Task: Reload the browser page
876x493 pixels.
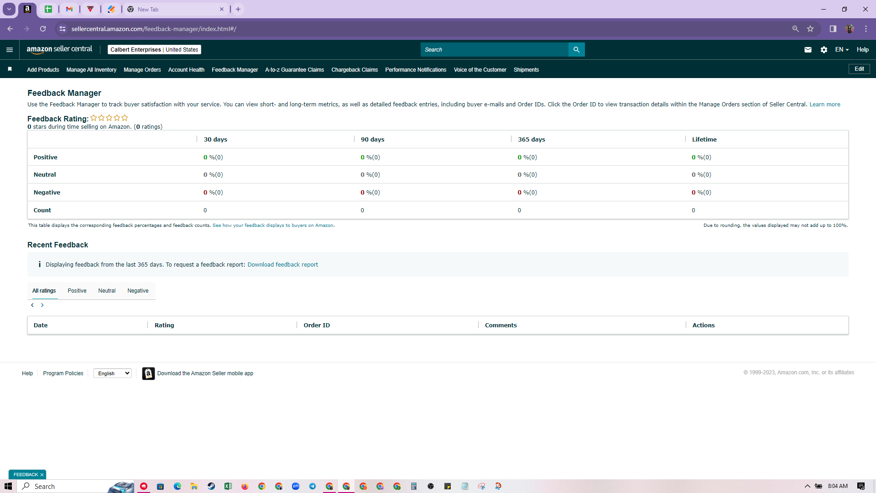Action: click(x=43, y=29)
